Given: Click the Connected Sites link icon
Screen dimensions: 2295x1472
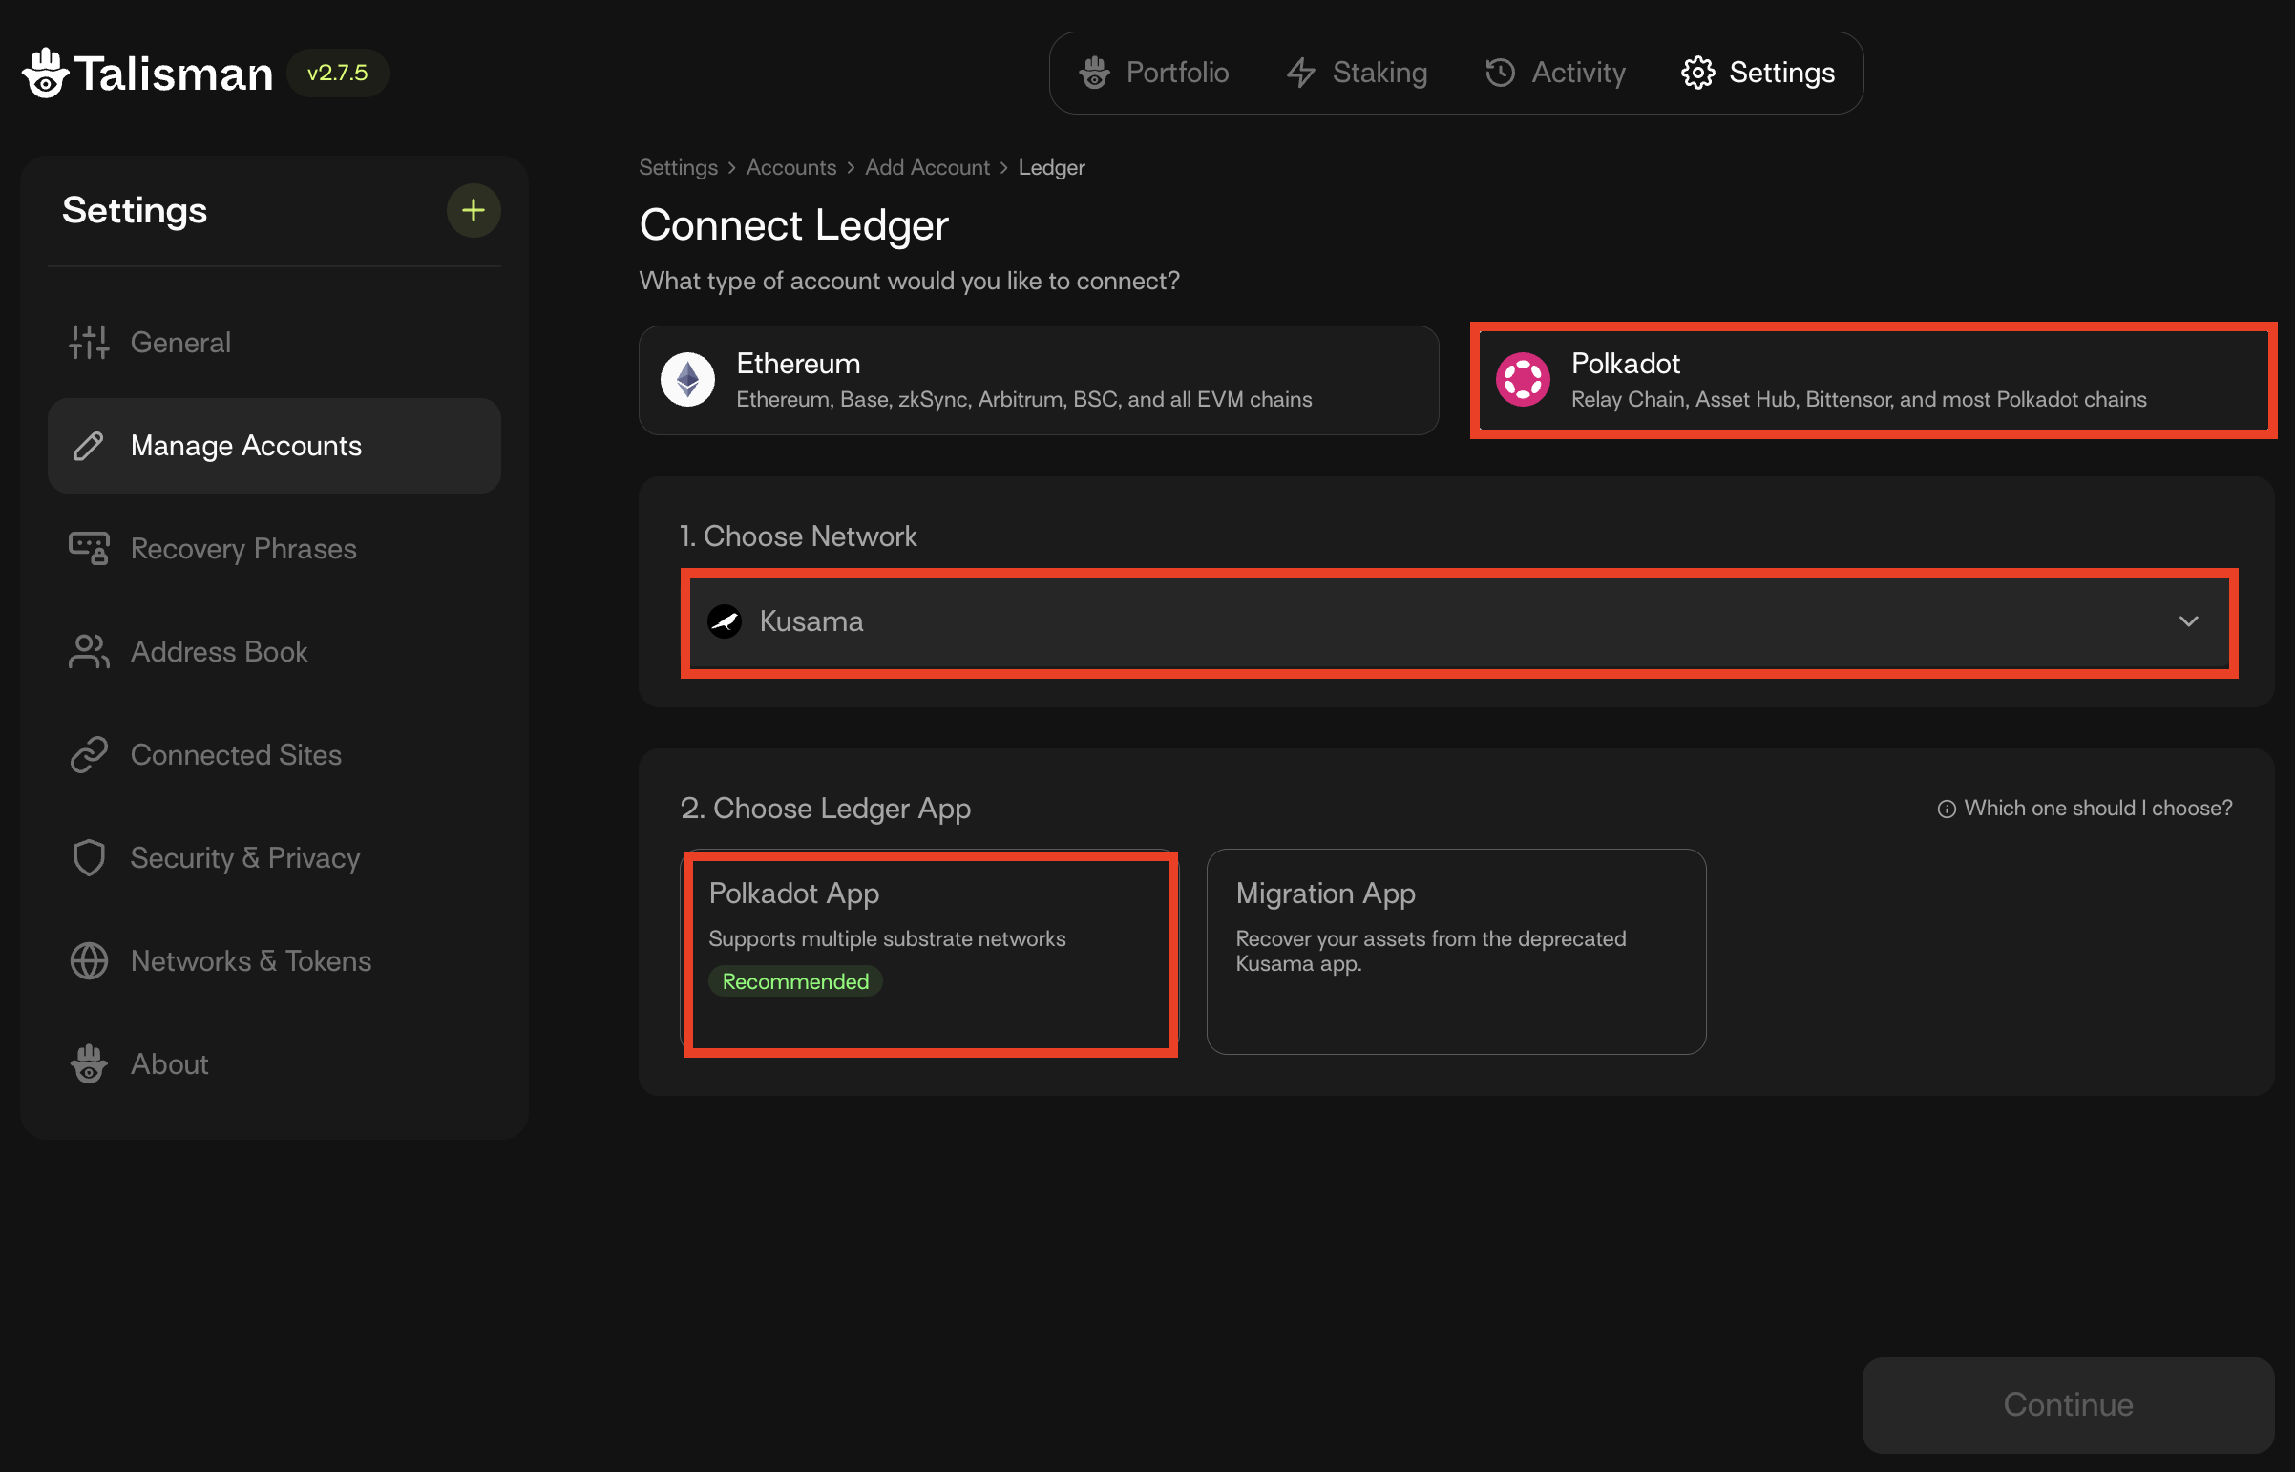Looking at the screenshot, I should coord(89,755).
